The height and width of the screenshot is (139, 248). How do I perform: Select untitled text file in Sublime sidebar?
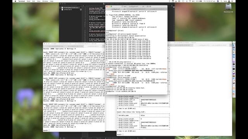(x=67, y=10)
